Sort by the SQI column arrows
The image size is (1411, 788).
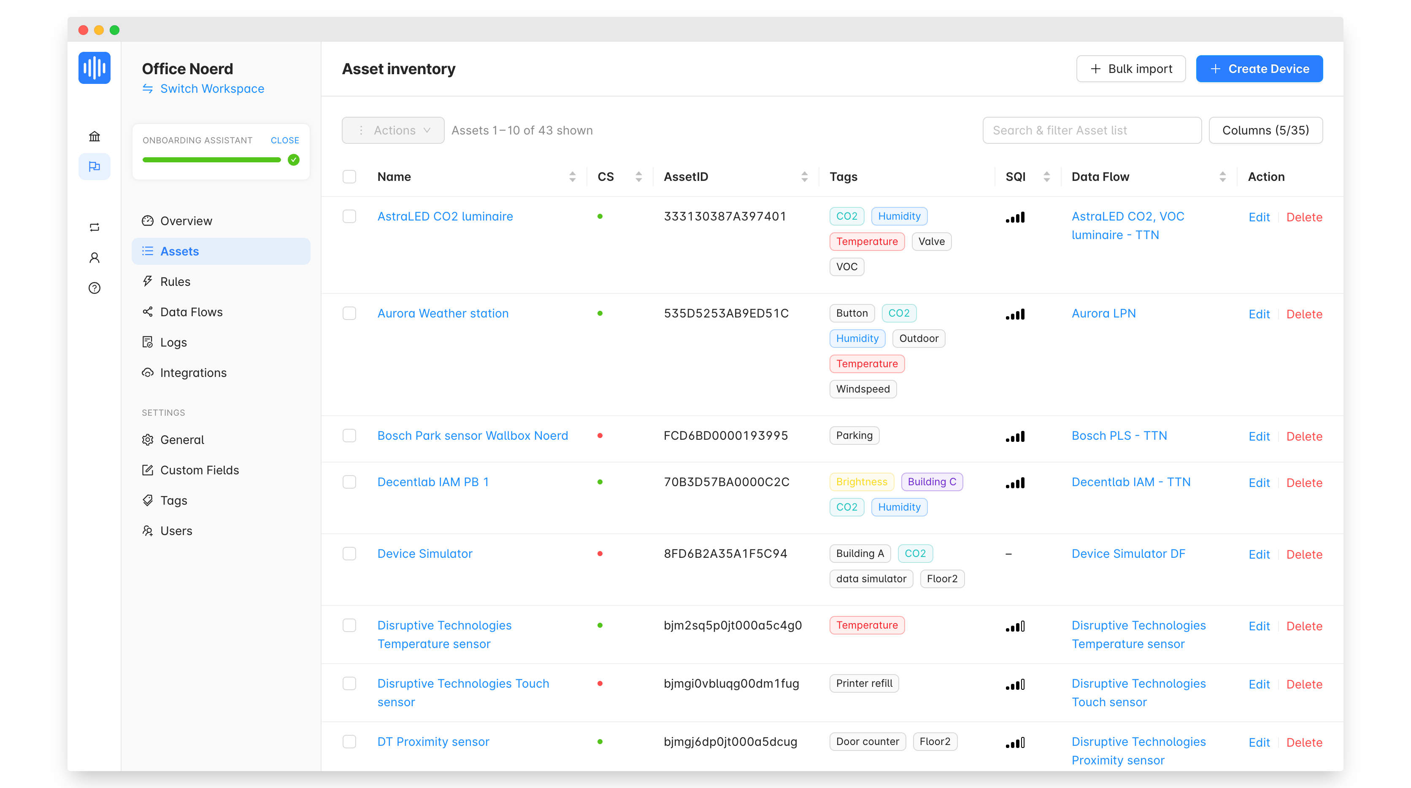[x=1047, y=177]
